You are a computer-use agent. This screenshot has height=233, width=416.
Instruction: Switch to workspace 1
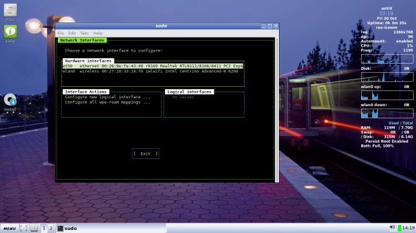click(x=44, y=228)
